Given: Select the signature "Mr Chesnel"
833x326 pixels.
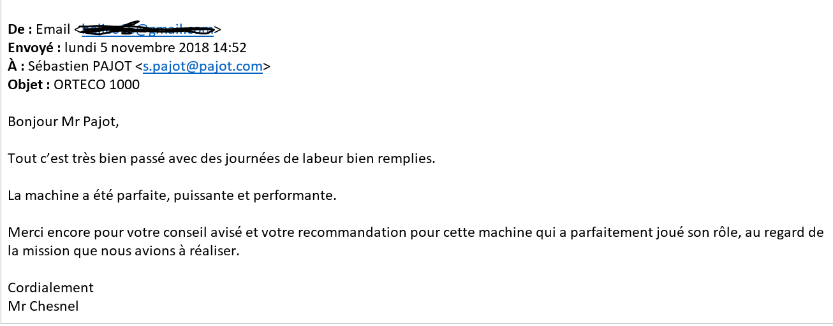Looking at the screenshot, I should point(43,306).
